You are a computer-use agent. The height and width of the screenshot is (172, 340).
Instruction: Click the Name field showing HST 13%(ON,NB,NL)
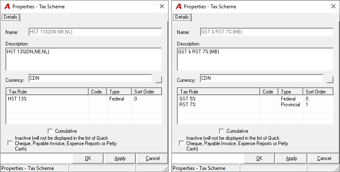(x=95, y=32)
